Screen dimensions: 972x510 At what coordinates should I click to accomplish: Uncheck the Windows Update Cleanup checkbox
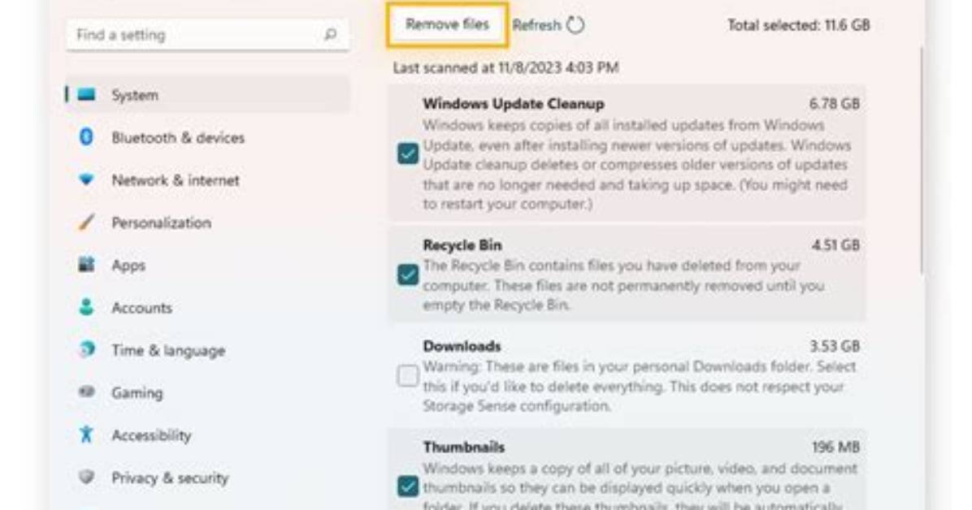point(408,153)
